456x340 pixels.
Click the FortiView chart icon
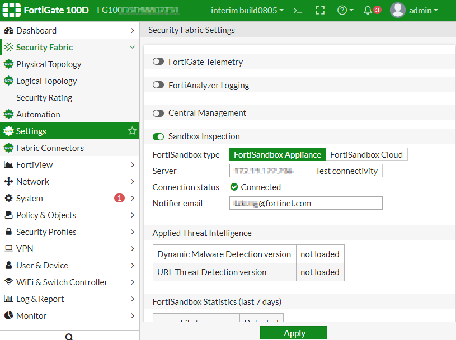(x=8, y=165)
